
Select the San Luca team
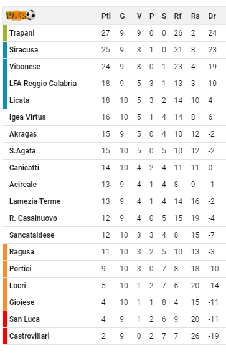click(24, 319)
